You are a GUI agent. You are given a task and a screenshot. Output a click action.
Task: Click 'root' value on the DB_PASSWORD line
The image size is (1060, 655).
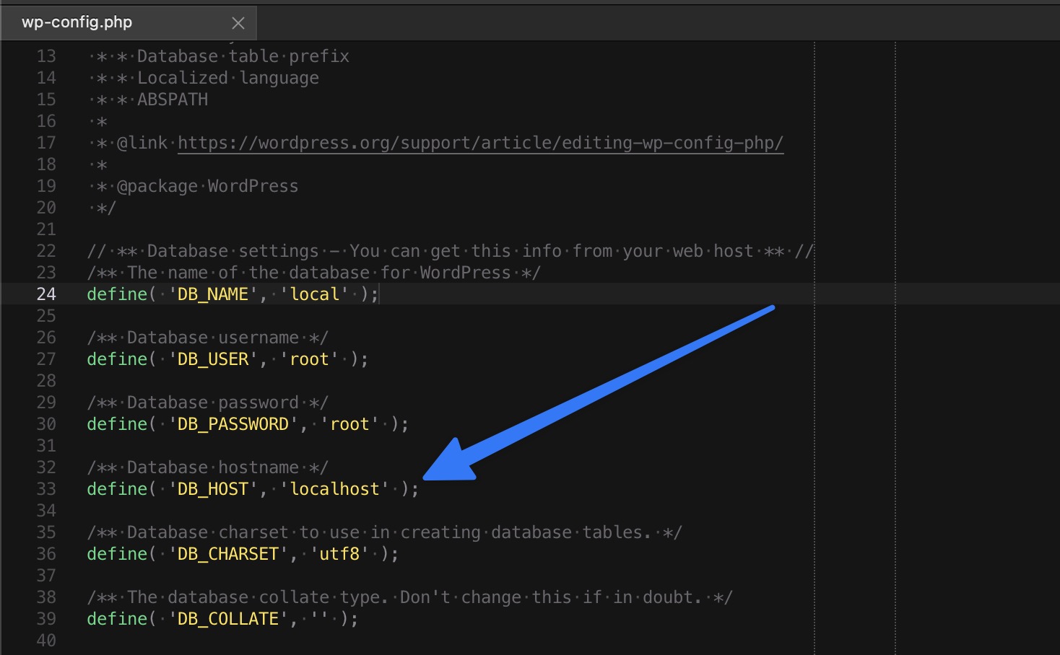click(349, 424)
